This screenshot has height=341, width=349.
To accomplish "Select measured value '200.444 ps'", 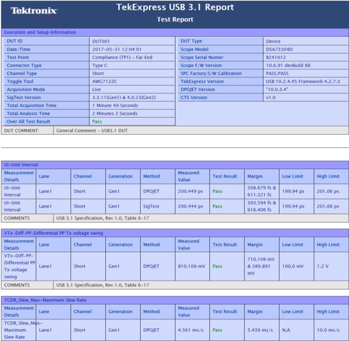I will click(190, 206).
